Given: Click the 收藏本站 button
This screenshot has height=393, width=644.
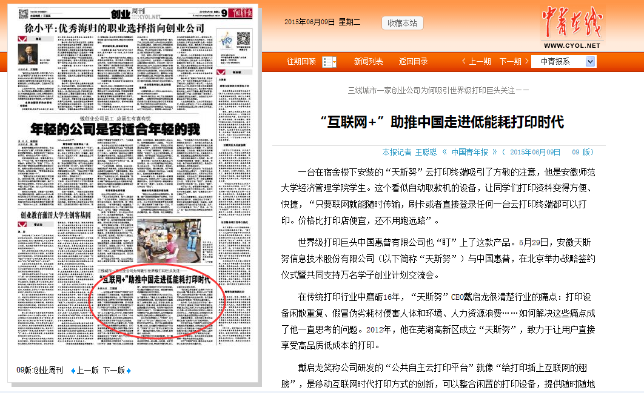Looking at the screenshot, I should tap(403, 23).
